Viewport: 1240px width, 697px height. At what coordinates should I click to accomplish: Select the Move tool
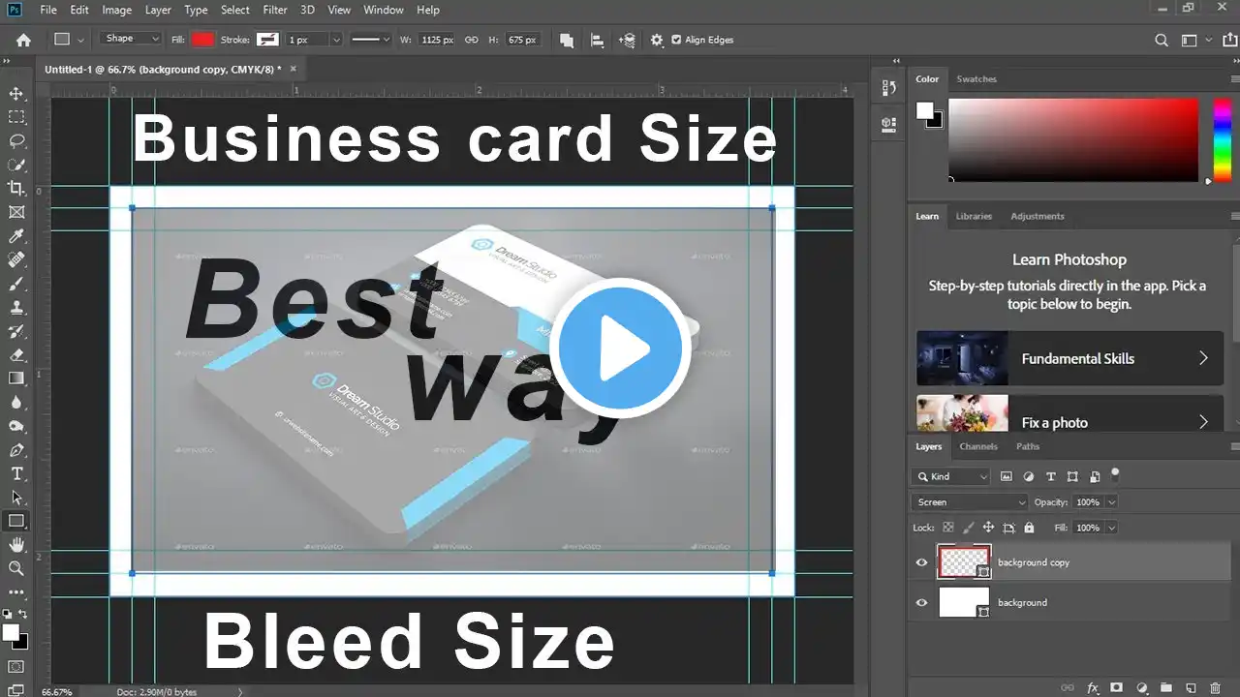16,94
